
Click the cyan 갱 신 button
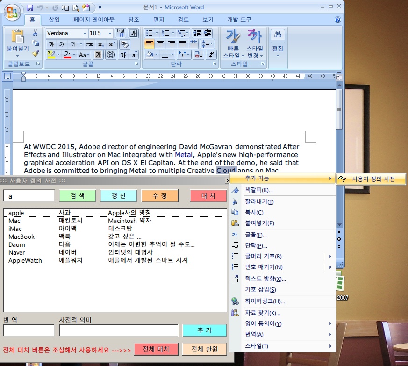tap(119, 196)
